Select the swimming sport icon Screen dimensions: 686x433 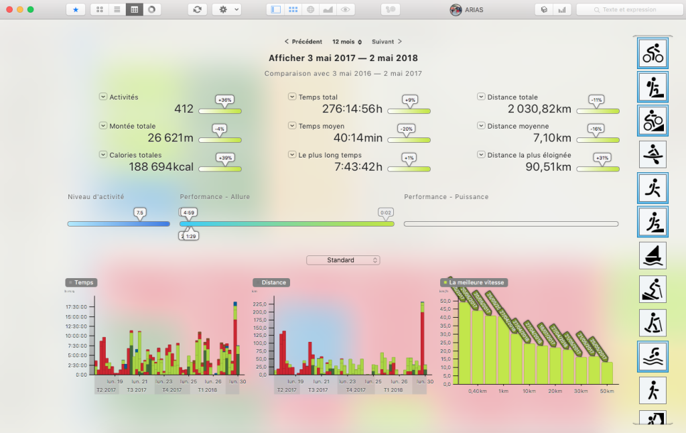point(653,355)
